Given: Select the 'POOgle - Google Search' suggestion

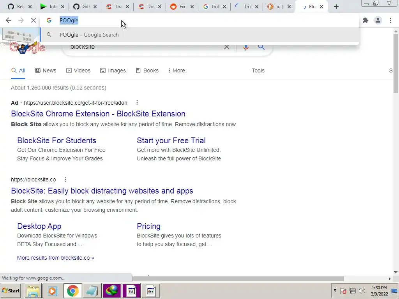Looking at the screenshot, I should pyautogui.click(x=200, y=35).
